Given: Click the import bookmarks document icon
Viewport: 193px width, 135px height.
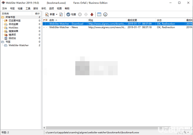Looking at the screenshot, I should 61,15.
